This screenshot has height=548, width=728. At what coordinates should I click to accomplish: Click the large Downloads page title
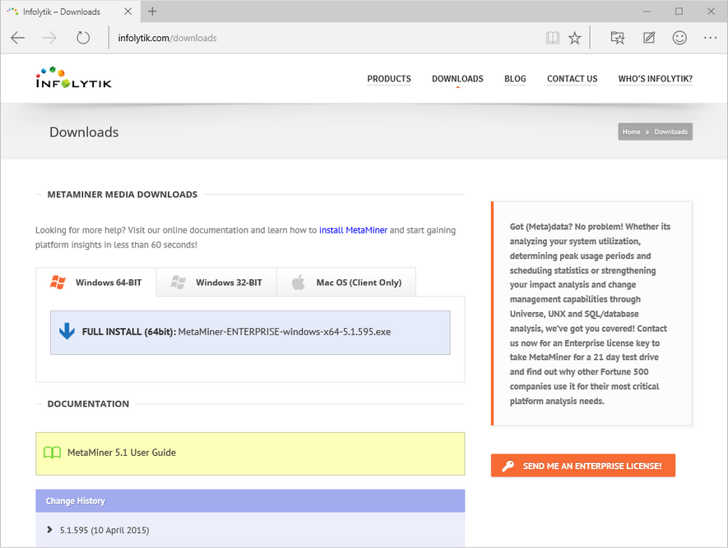[x=84, y=132]
